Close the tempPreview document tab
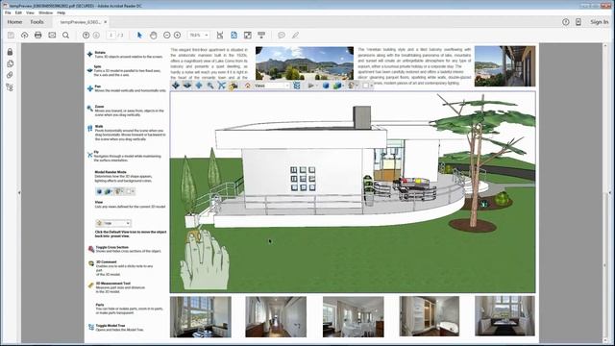 pos(106,22)
